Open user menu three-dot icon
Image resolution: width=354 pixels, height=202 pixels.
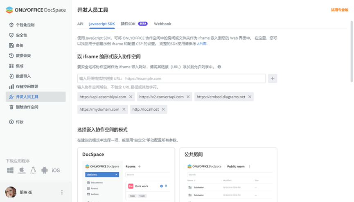(x=62, y=192)
